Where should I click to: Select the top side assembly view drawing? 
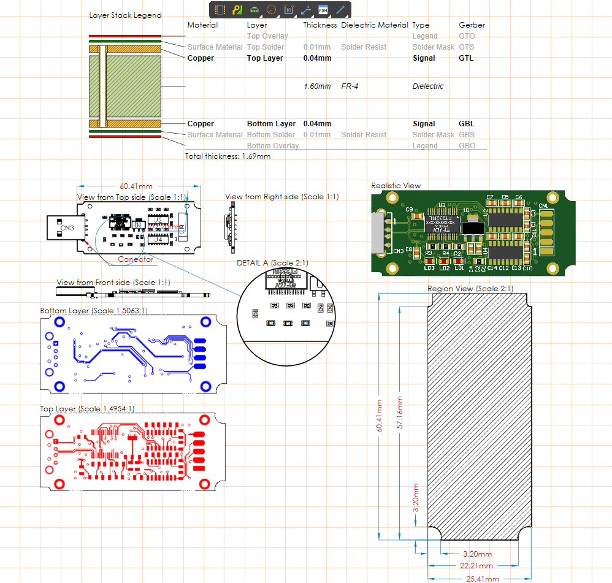coord(124,227)
